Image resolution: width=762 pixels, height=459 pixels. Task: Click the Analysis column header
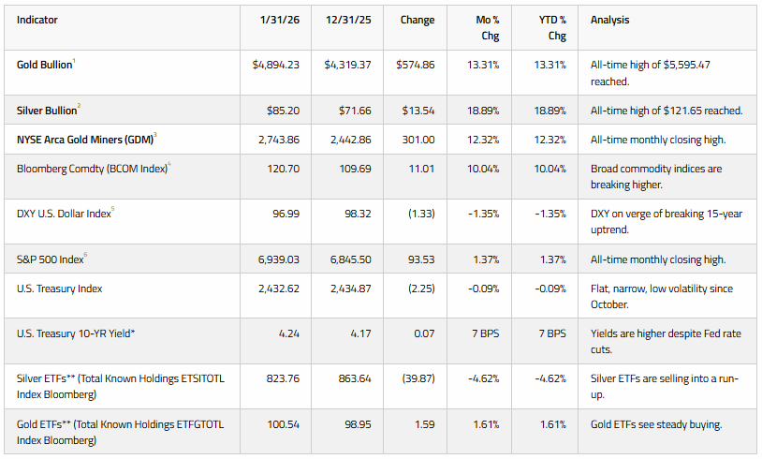click(x=610, y=20)
